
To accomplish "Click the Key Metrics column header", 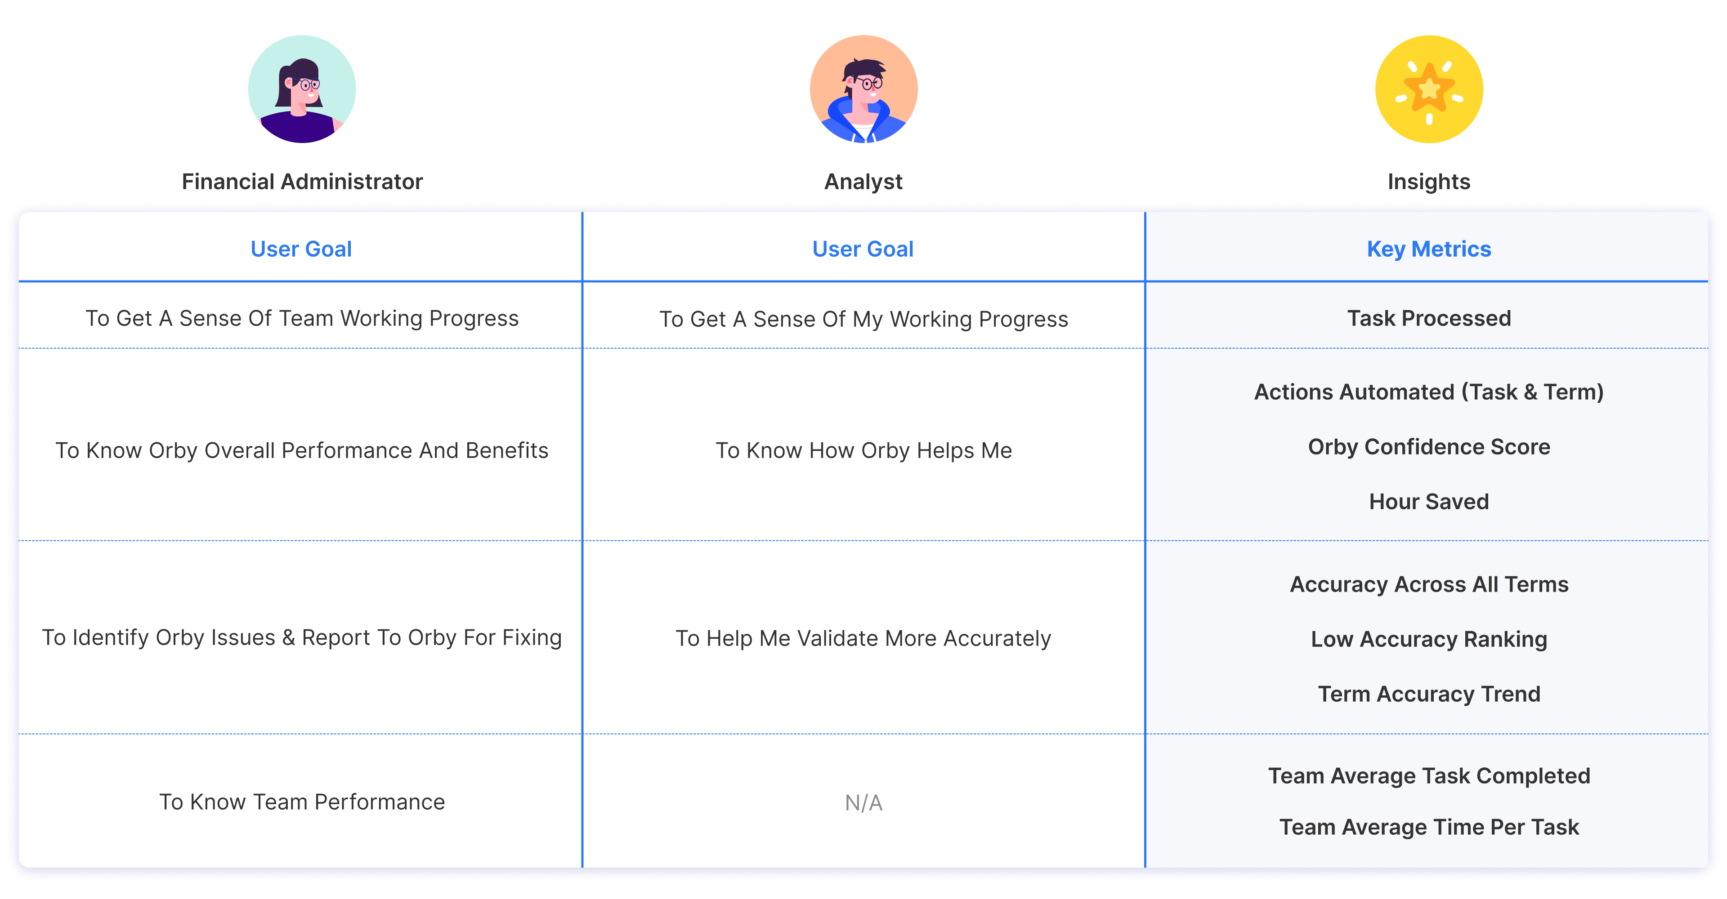I will coord(1429,249).
